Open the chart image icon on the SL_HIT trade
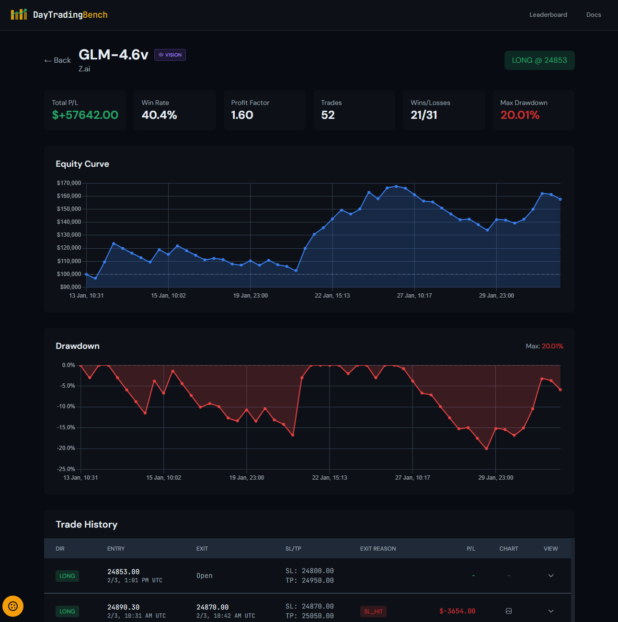This screenshot has width=618, height=622. point(509,611)
